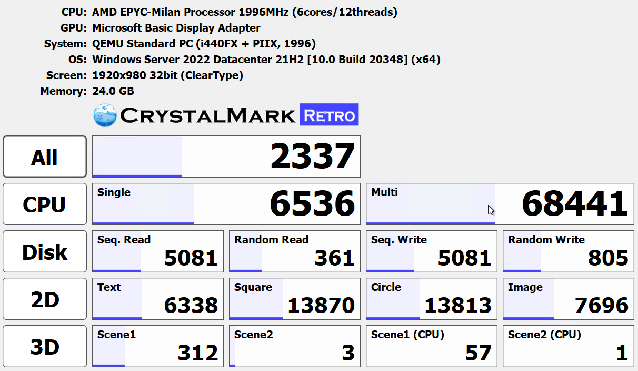Click the Seq. Read score 5081
The width and height of the screenshot is (638, 371).
point(158,251)
